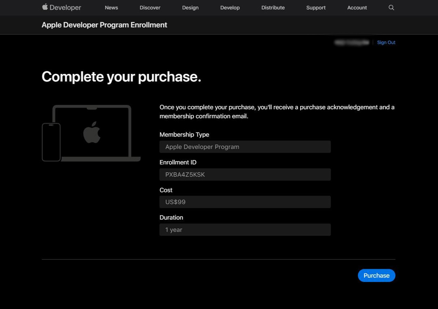This screenshot has width=438, height=309.
Task: Select the Develop nav item
Action: point(230,8)
